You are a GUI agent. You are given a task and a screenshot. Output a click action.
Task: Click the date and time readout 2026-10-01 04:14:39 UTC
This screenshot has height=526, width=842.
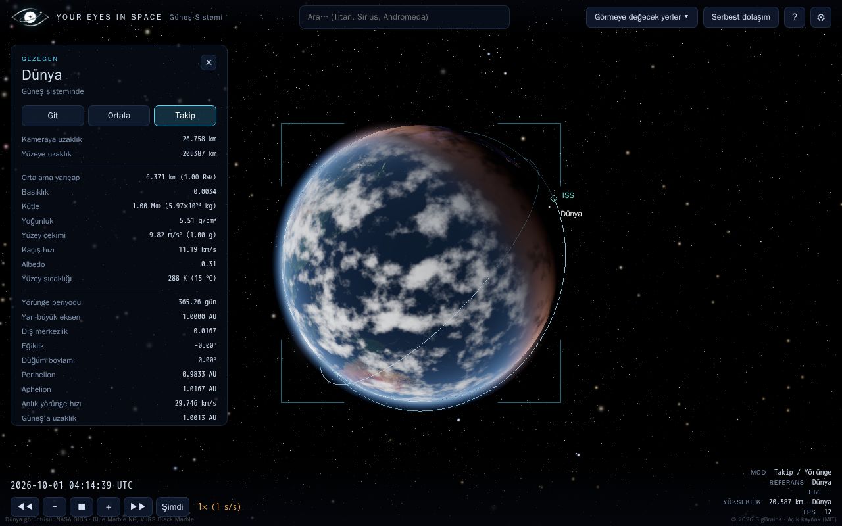click(x=72, y=485)
